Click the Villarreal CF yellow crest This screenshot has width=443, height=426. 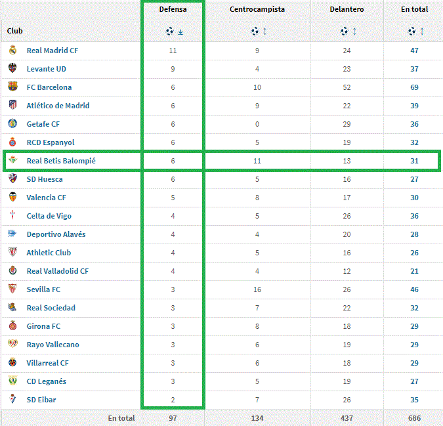coord(12,363)
